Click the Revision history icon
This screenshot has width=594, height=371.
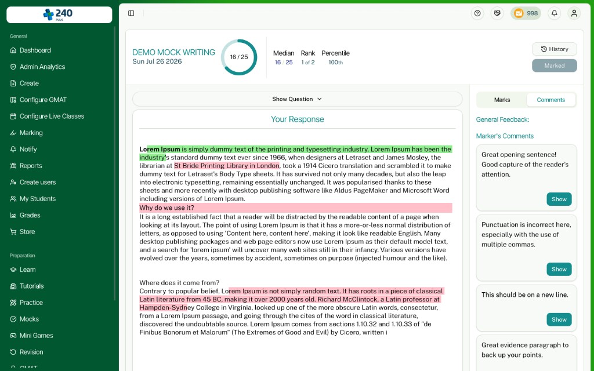point(13,352)
